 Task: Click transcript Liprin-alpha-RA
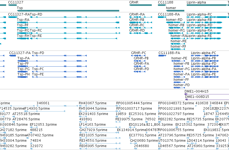pos(199,30)
